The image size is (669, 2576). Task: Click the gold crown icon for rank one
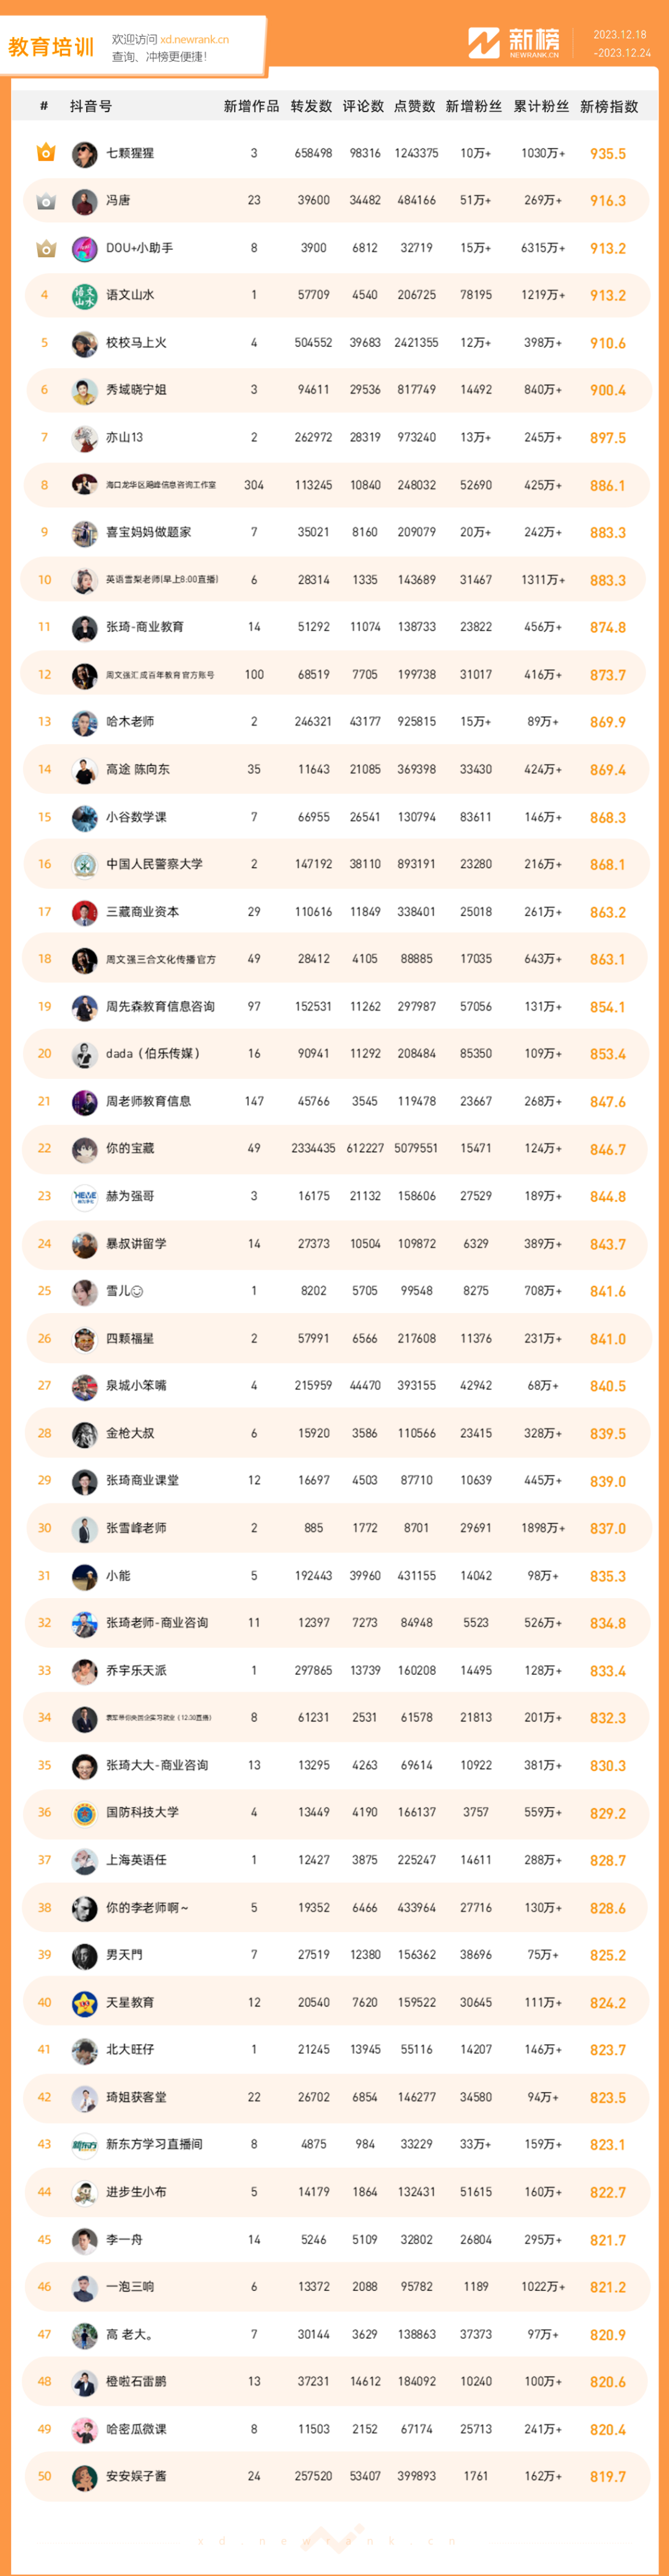point(45,153)
